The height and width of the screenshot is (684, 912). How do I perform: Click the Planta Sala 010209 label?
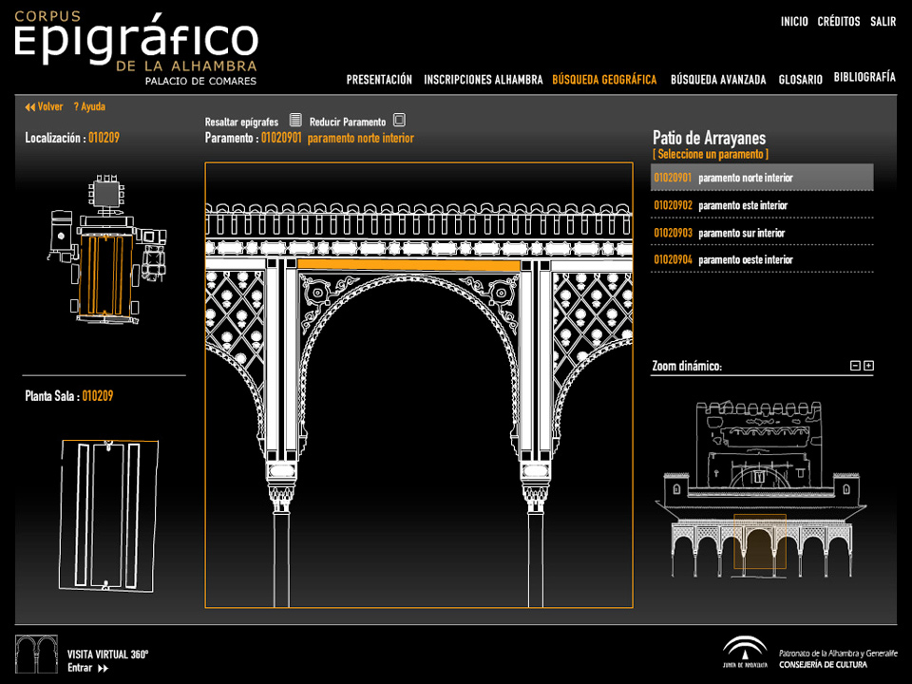point(69,396)
